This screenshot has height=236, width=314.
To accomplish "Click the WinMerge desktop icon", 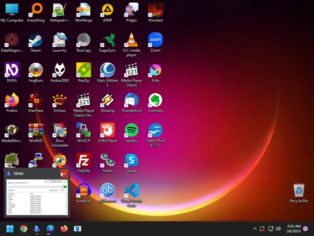I will (83, 12).
